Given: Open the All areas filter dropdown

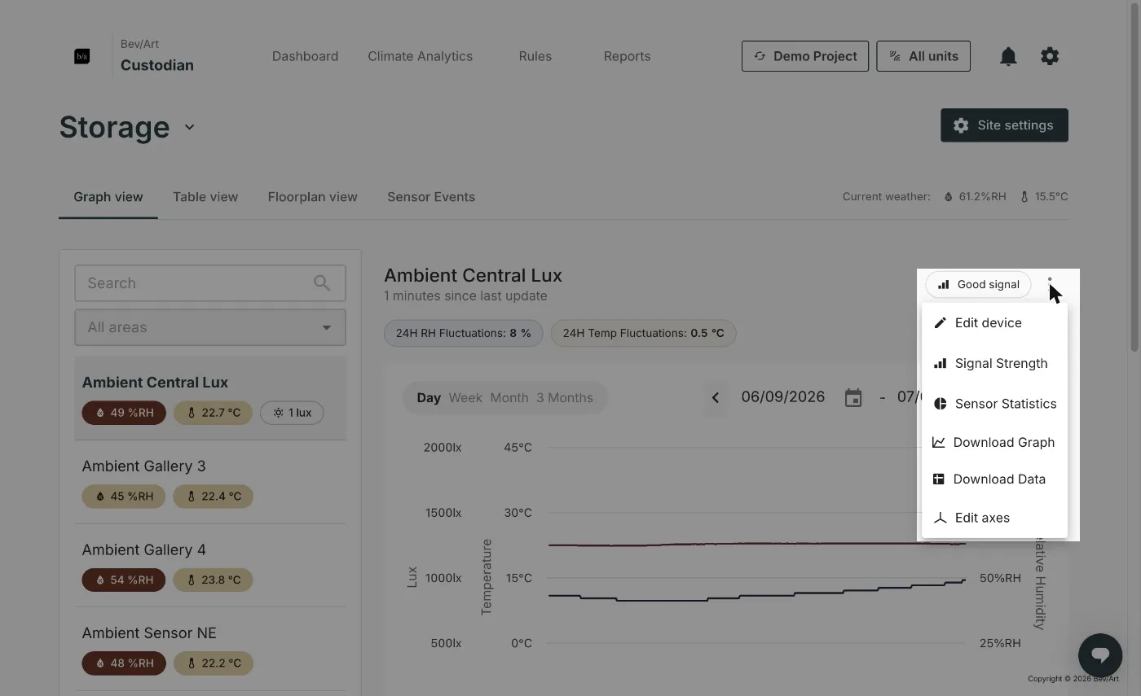Looking at the screenshot, I should (210, 327).
